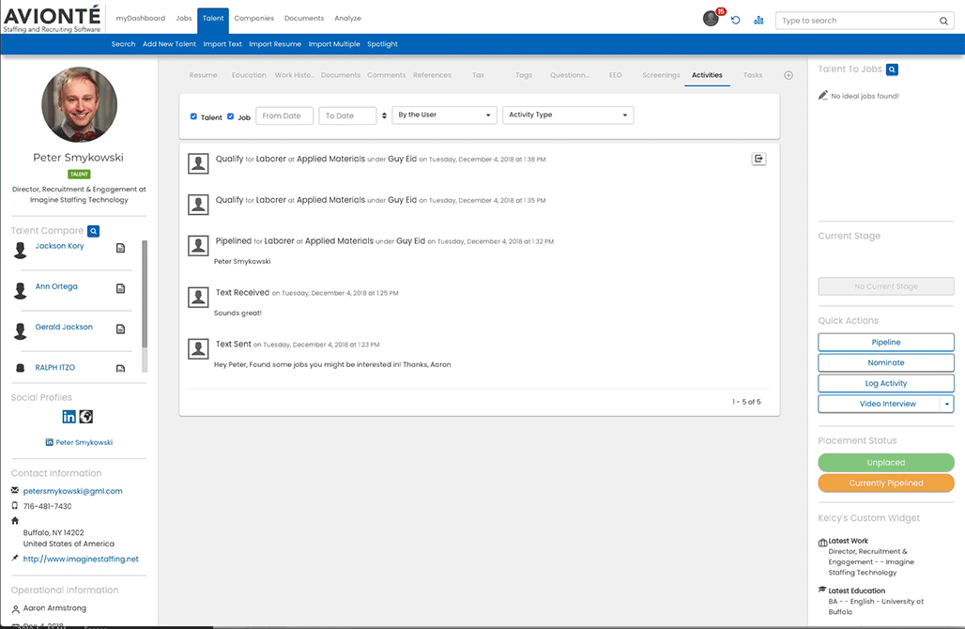Open the Companies menu
965x629 pixels.
coord(253,19)
